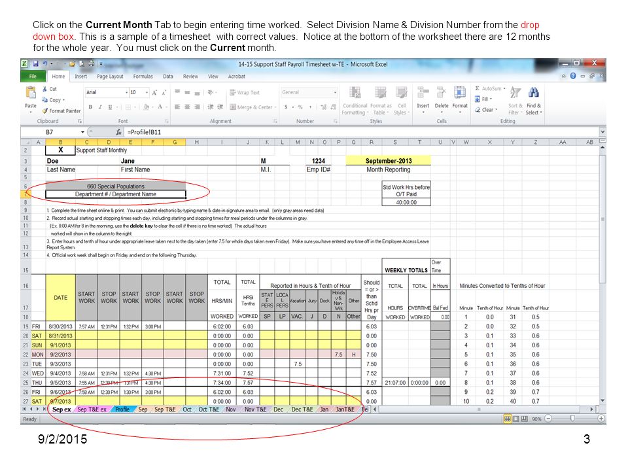Image resolution: width=628 pixels, height=471 pixels.
Task: Align text left in the Alignment group
Action: coord(177,107)
